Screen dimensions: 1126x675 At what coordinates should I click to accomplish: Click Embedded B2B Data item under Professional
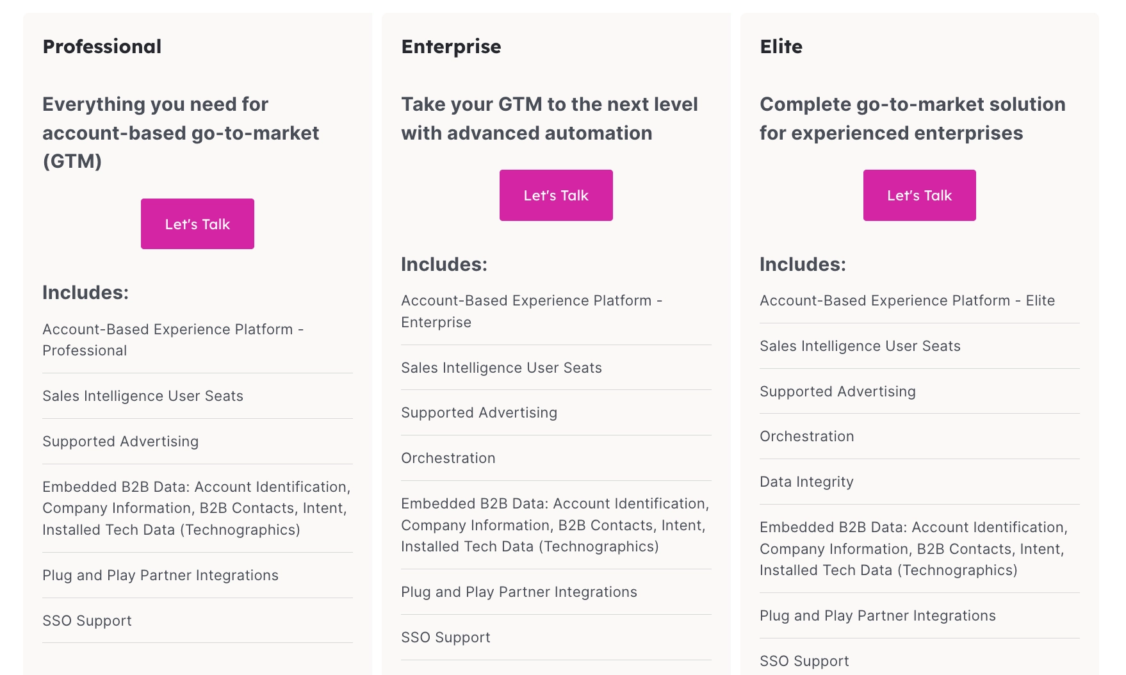197,508
